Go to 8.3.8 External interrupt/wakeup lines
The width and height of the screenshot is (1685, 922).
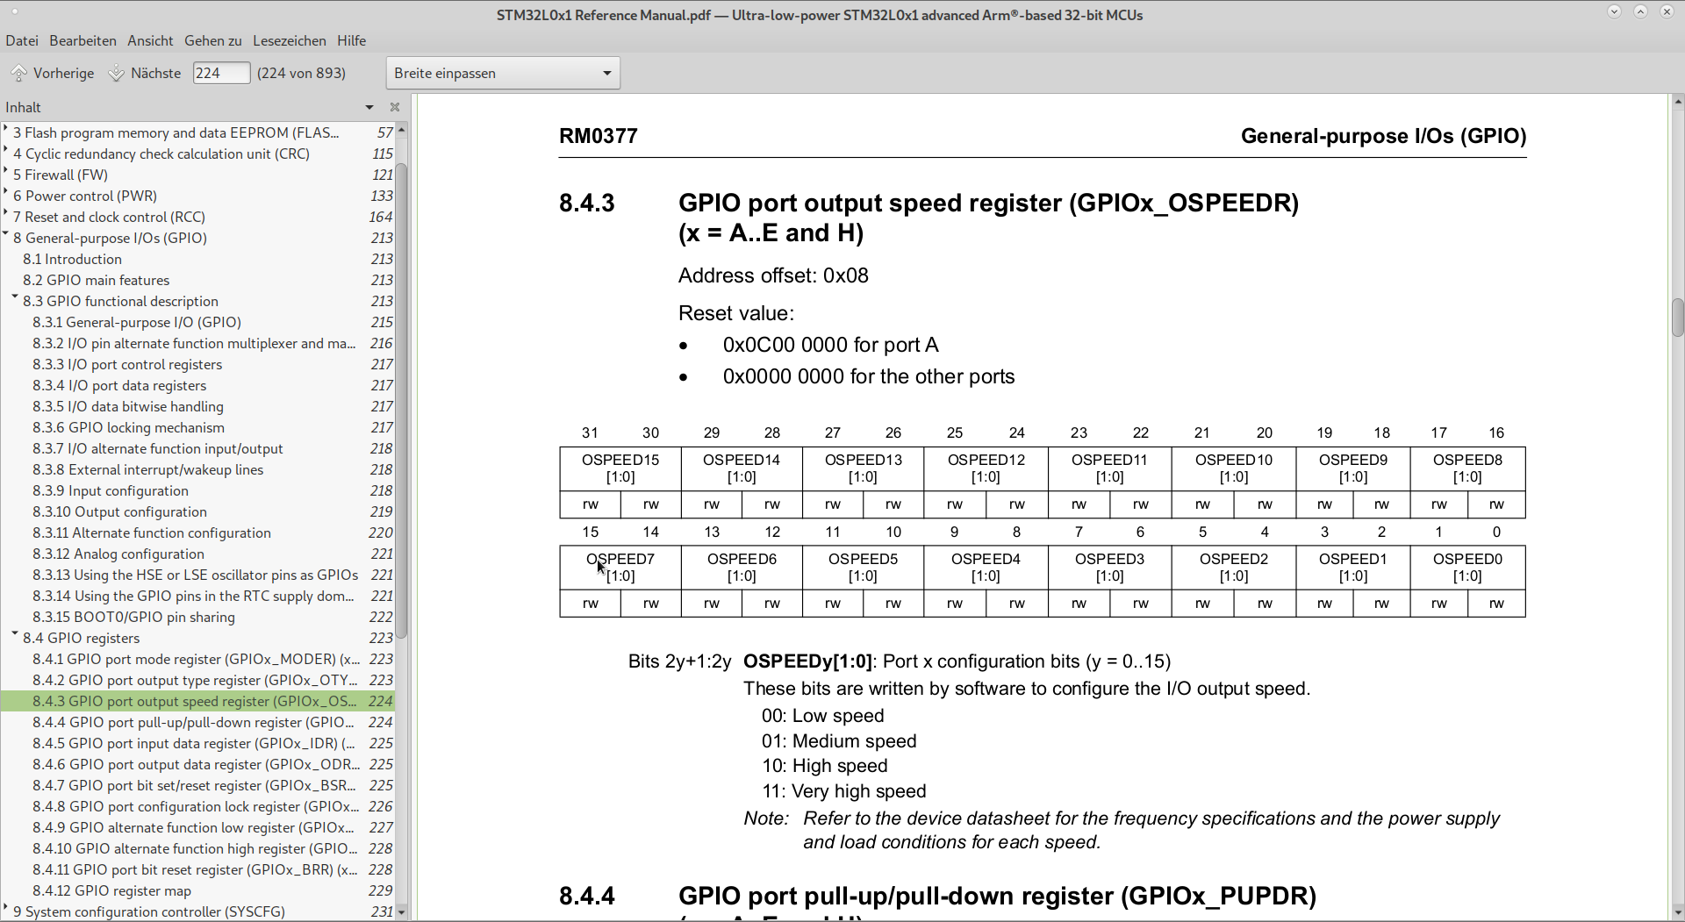197,469
